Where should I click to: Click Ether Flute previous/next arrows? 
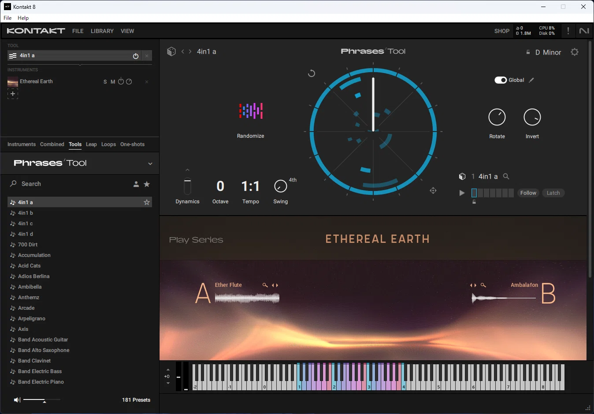[275, 285]
